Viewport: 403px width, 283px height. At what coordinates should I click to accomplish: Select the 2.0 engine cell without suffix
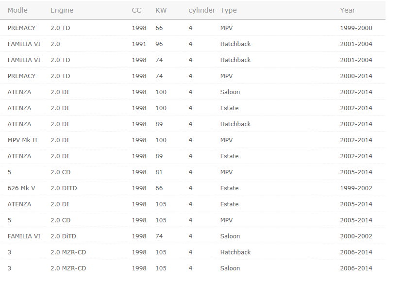(55, 44)
